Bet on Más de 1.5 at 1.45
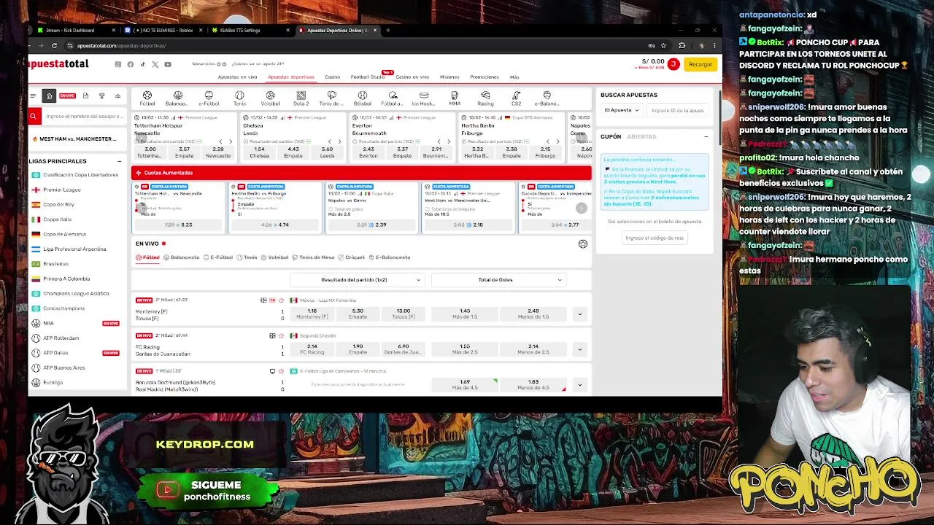 click(x=465, y=314)
